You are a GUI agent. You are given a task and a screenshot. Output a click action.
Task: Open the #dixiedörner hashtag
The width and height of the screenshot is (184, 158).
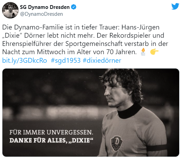click(x=102, y=60)
